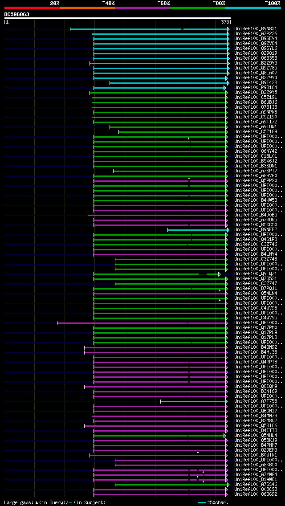Select the query name DC596063
This screenshot has height=506, width=285.
coord(17,14)
